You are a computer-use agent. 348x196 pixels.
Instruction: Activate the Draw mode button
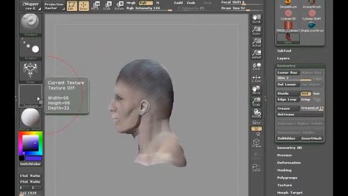pos(84,5)
